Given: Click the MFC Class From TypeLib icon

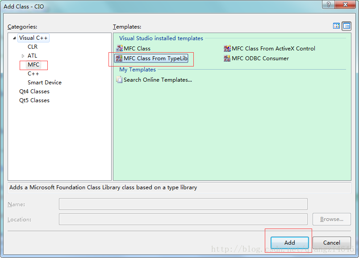Looking at the screenshot, I should 119,58.
